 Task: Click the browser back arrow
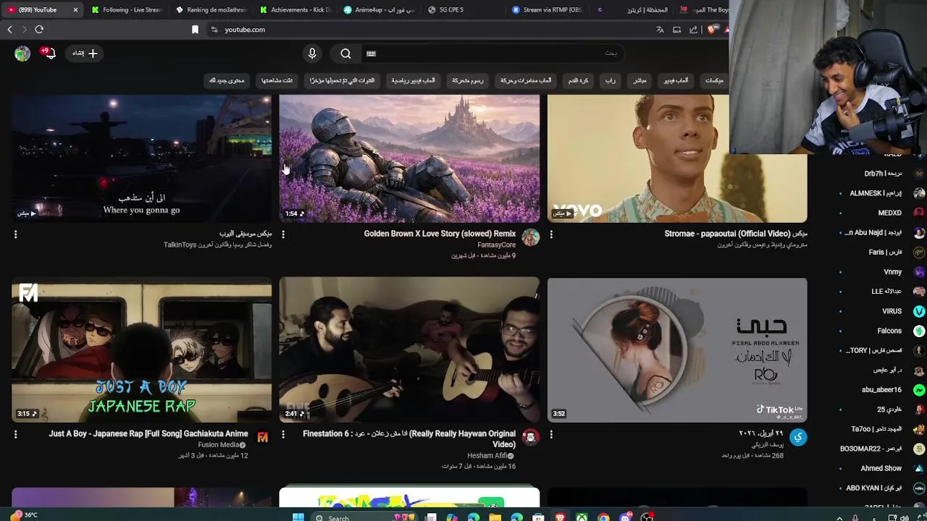(x=10, y=30)
